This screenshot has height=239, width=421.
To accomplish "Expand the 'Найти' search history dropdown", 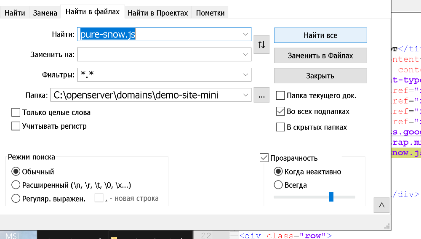I will pyautogui.click(x=245, y=35).
